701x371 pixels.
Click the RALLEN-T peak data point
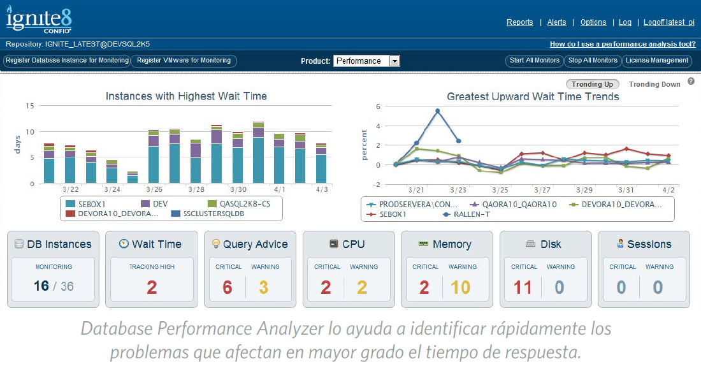click(437, 111)
